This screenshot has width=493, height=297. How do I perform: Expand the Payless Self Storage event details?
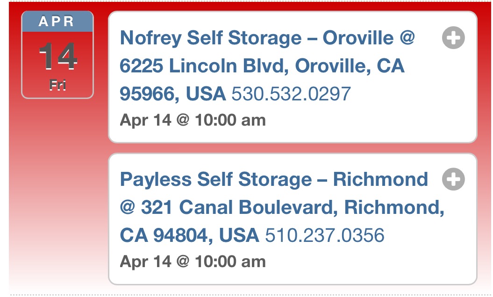click(453, 179)
